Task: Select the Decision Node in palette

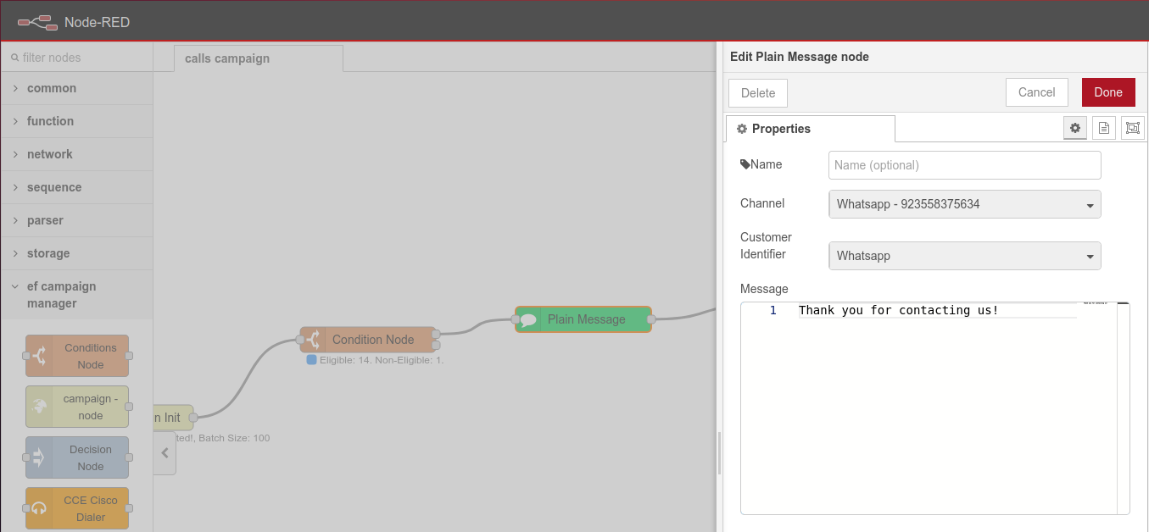Action: pos(77,457)
